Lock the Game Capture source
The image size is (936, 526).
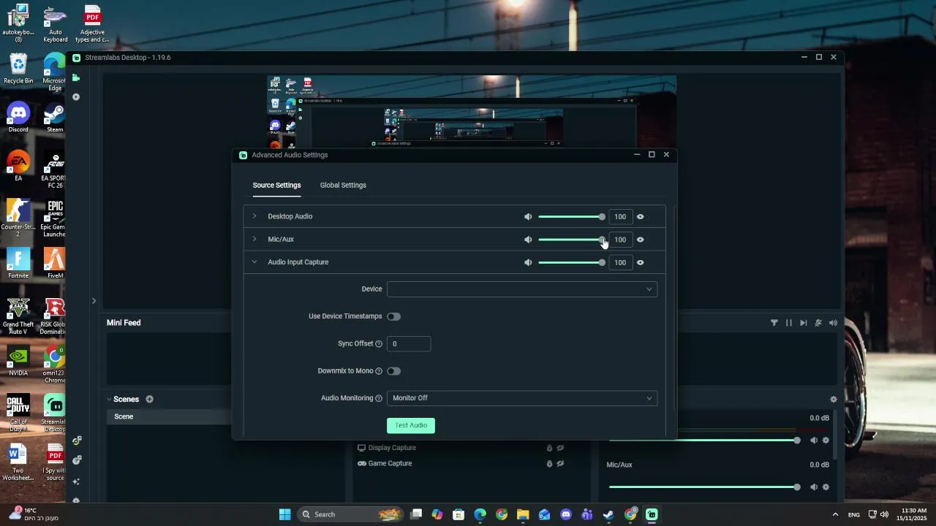coord(549,463)
